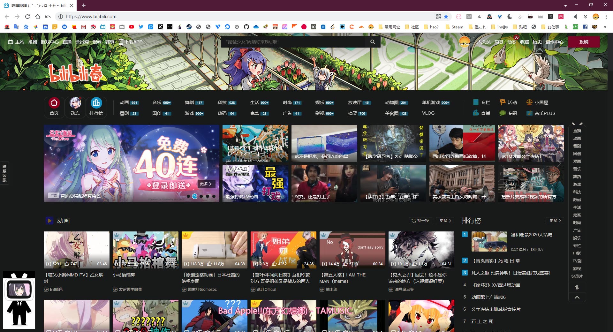613x332 pixels.
Task: Open the Weibo bookmark icon
Action: tap(93, 27)
